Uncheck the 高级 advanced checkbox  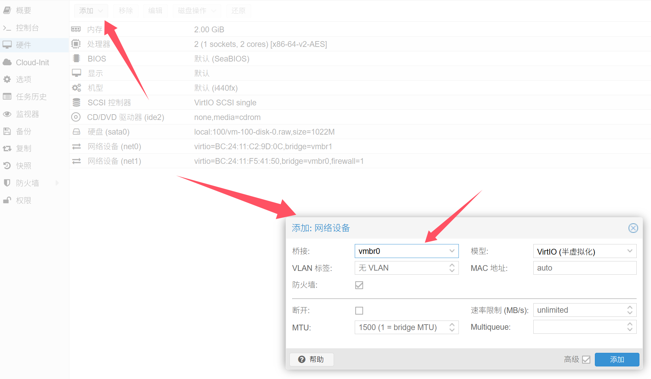pyautogui.click(x=586, y=359)
